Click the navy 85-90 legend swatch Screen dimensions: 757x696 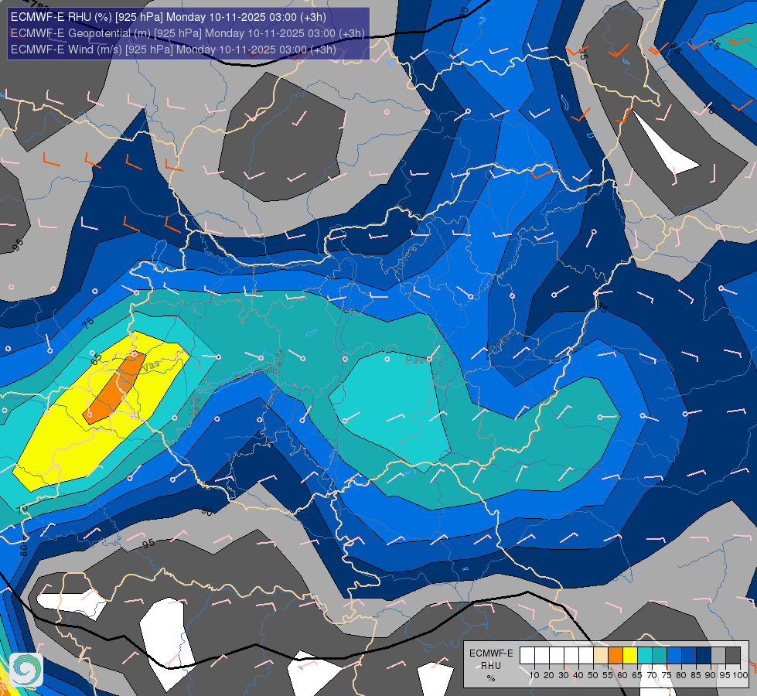tap(704, 656)
